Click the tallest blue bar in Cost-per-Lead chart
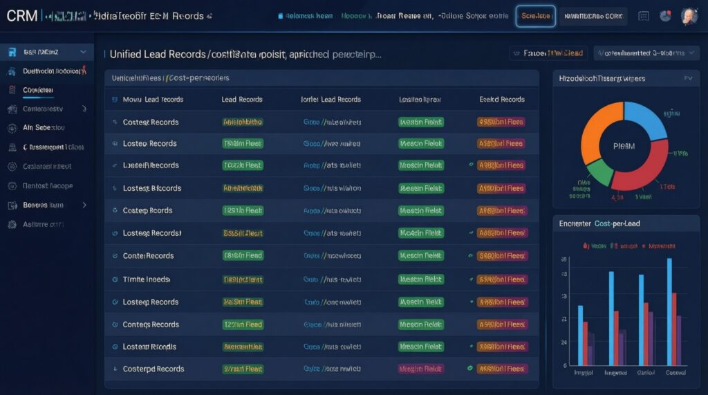Image resolution: width=708 pixels, height=395 pixels. tap(669, 311)
